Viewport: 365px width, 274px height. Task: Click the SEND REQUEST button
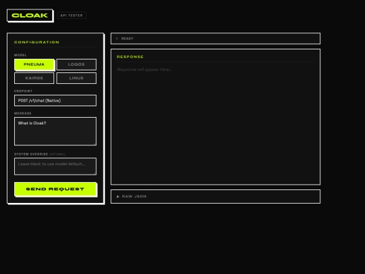coord(55,189)
